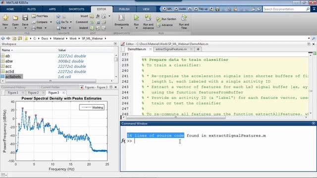The height and width of the screenshot is (178, 317).
Task: Decrease indent icon in Indent row
Action: point(104,28)
